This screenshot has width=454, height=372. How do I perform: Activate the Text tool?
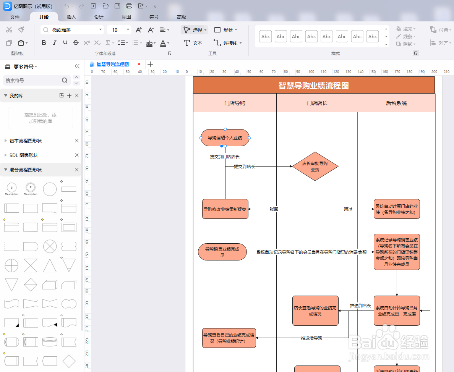[193, 43]
